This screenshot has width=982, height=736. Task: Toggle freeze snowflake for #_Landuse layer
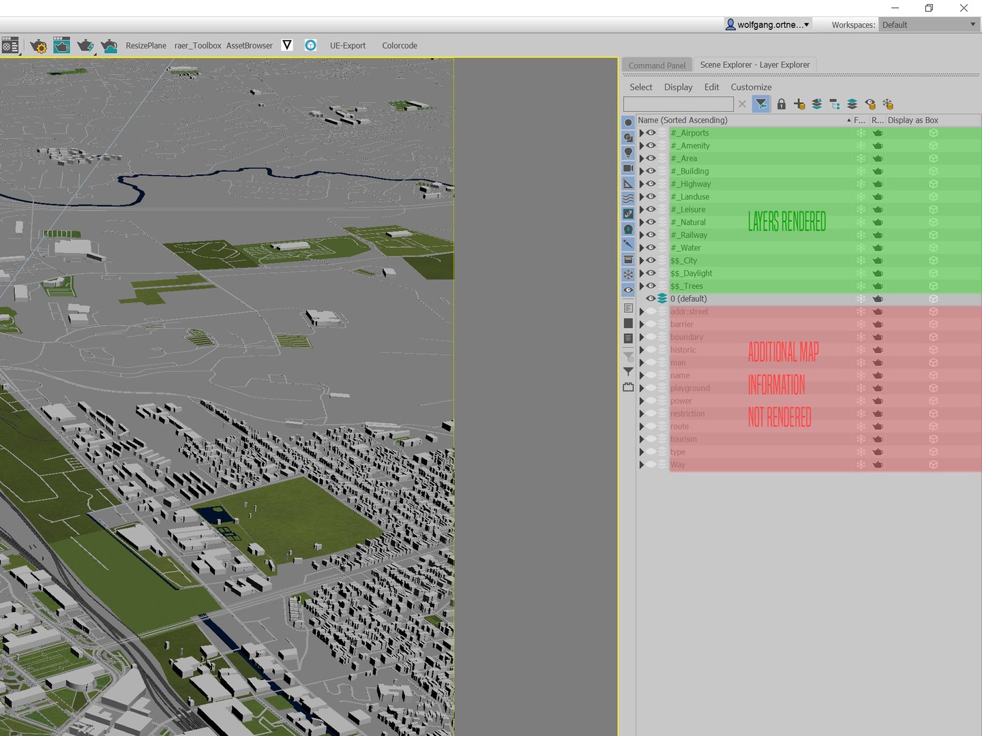click(861, 197)
